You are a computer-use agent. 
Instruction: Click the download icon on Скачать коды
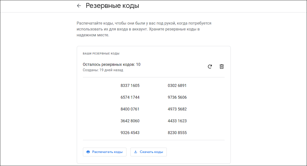(x=136, y=152)
